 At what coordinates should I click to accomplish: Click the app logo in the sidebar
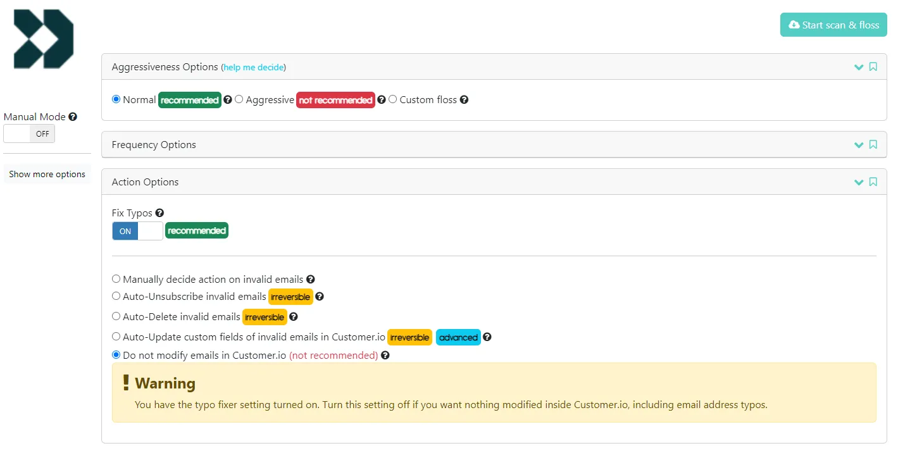(44, 39)
